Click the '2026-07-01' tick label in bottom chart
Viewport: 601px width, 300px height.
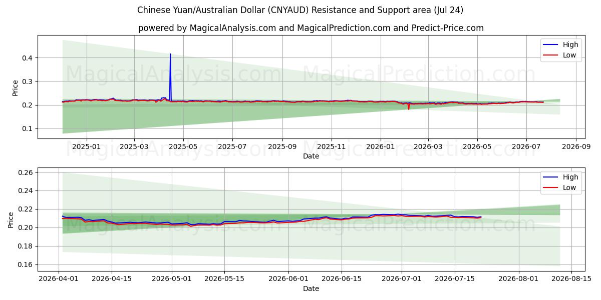[402, 279]
